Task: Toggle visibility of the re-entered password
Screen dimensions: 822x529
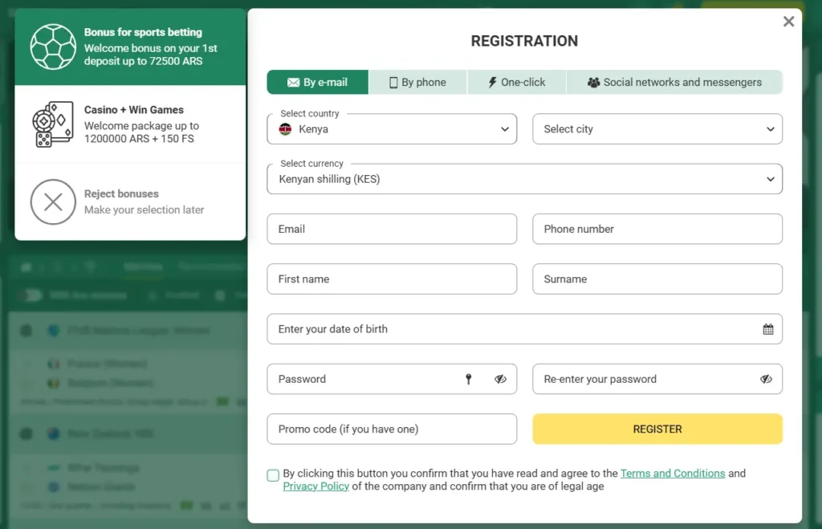Action: pos(766,379)
